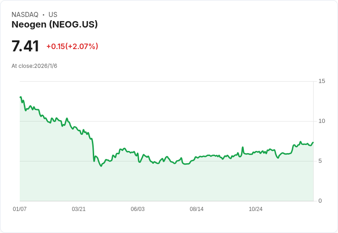Image resolution: width=338 pixels, height=233 pixels.
Task: Click the 5 y-axis value label
Action: pos(320,161)
